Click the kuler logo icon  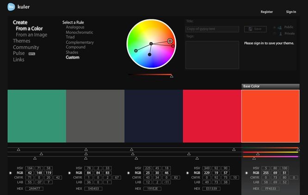[12, 7]
